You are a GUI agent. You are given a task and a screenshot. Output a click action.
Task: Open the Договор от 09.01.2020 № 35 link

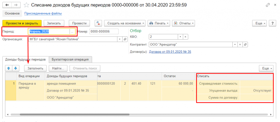tap(170, 52)
